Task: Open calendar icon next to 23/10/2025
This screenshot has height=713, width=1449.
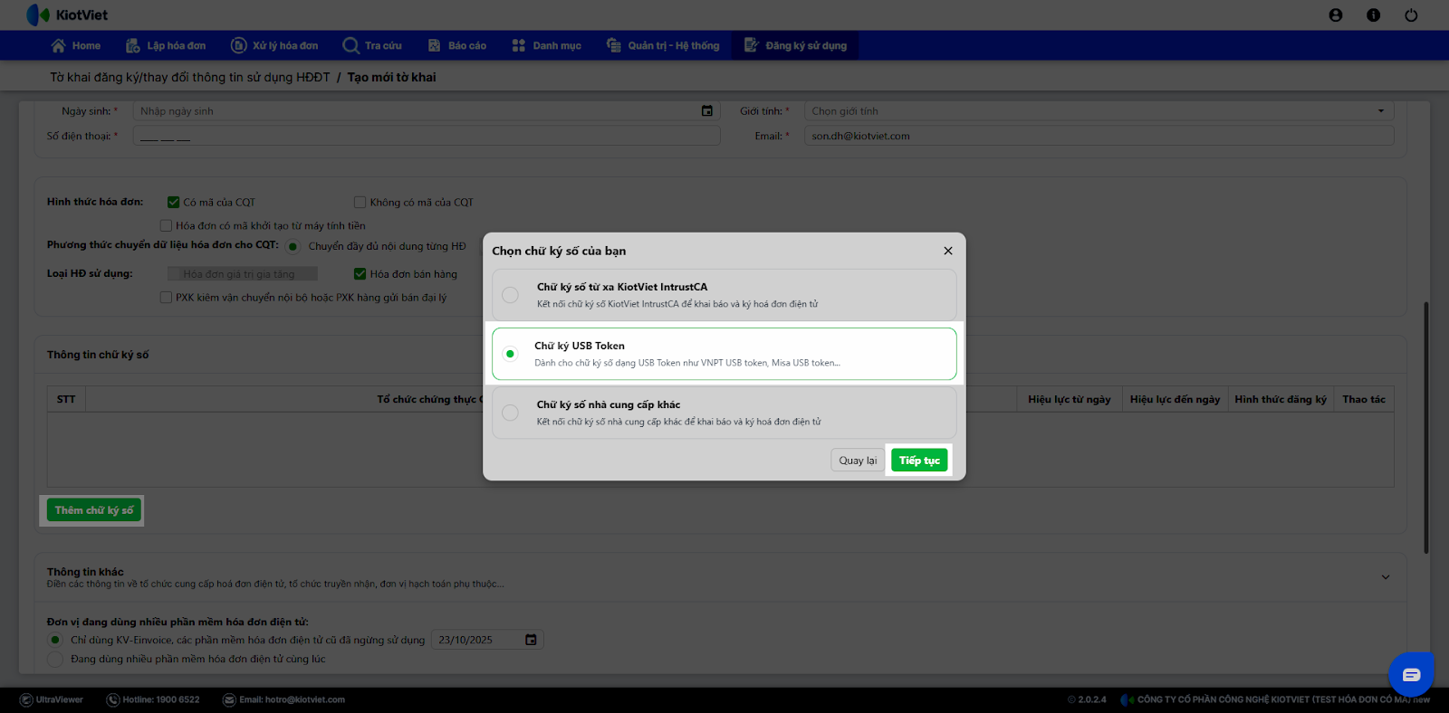Action: 532,640
